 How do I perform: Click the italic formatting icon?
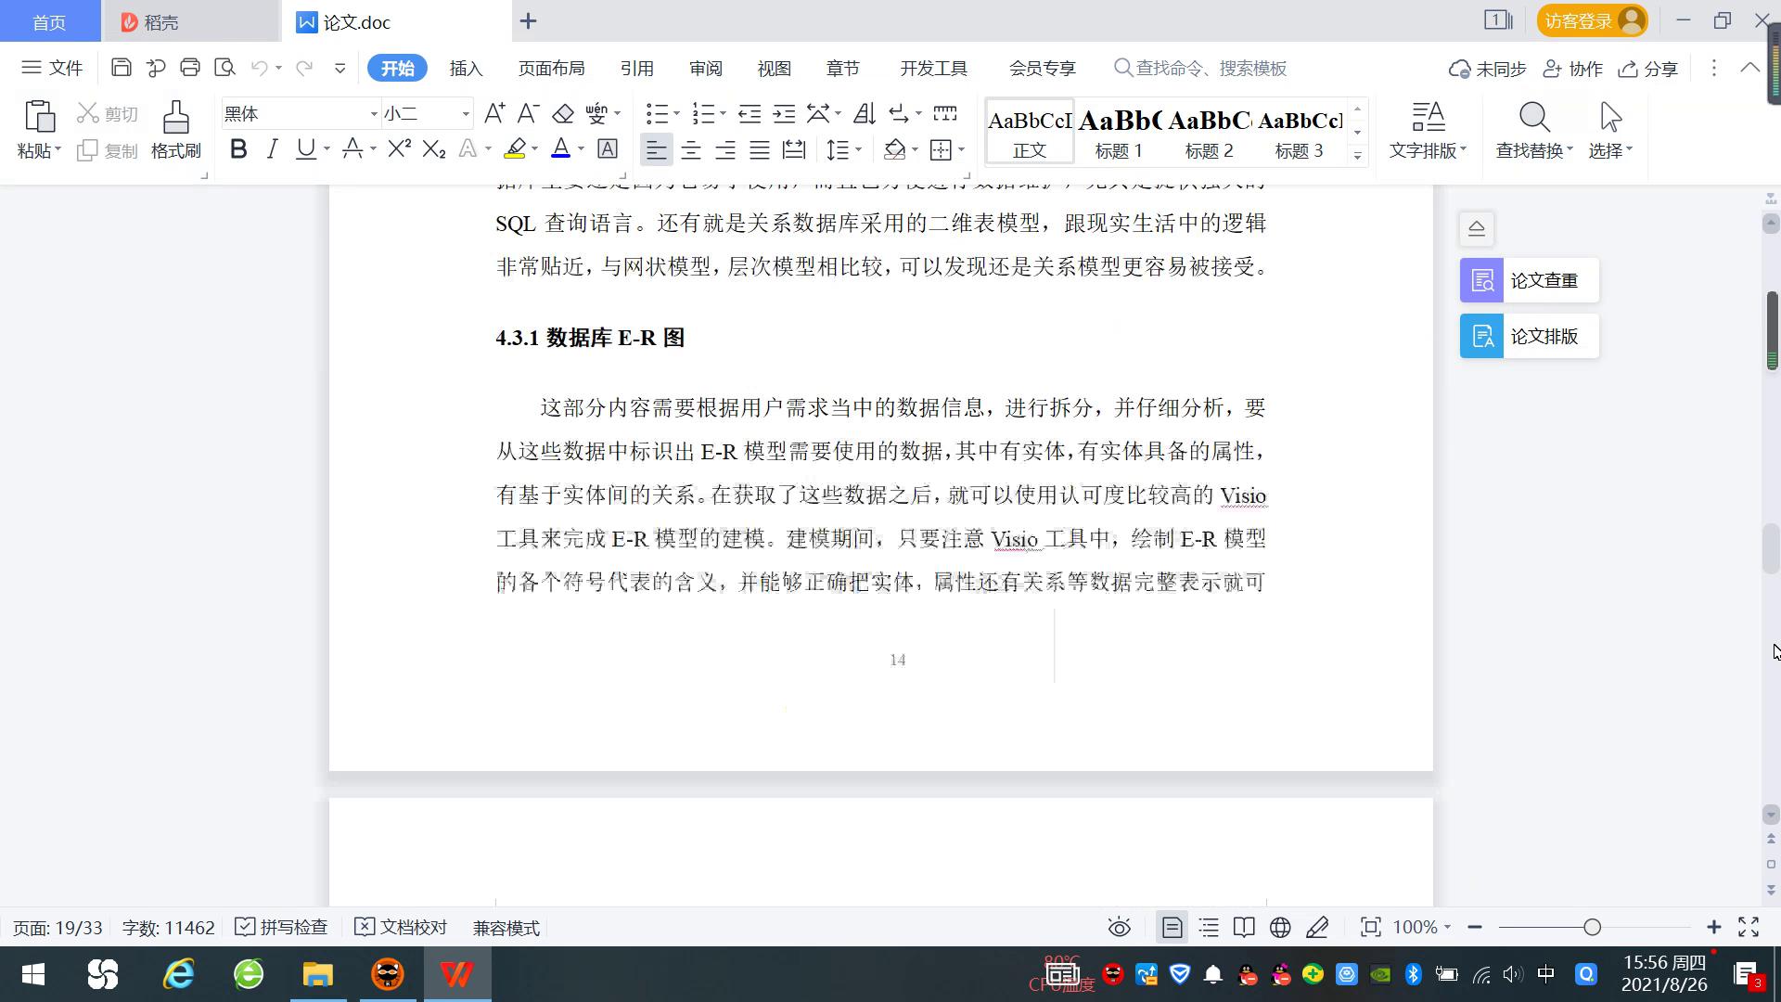pyautogui.click(x=272, y=149)
